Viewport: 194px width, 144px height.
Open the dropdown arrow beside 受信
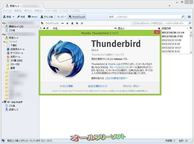14,17
